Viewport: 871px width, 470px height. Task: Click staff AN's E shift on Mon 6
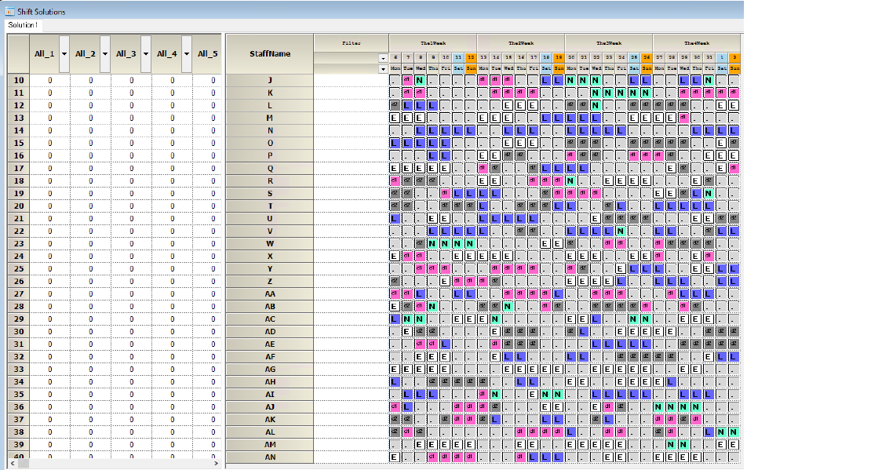click(395, 457)
